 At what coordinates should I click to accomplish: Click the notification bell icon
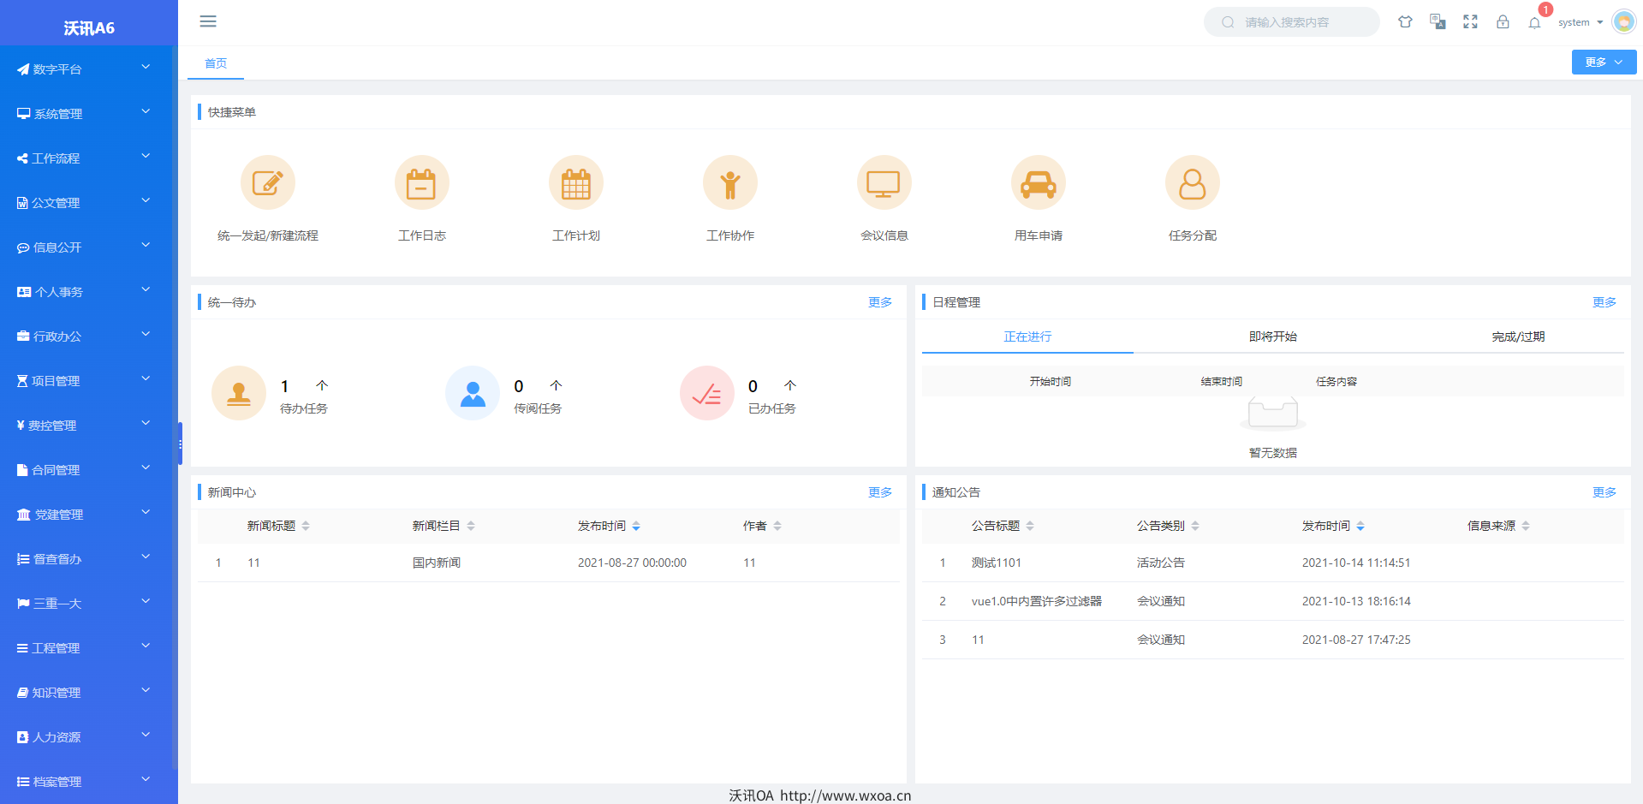point(1534,22)
